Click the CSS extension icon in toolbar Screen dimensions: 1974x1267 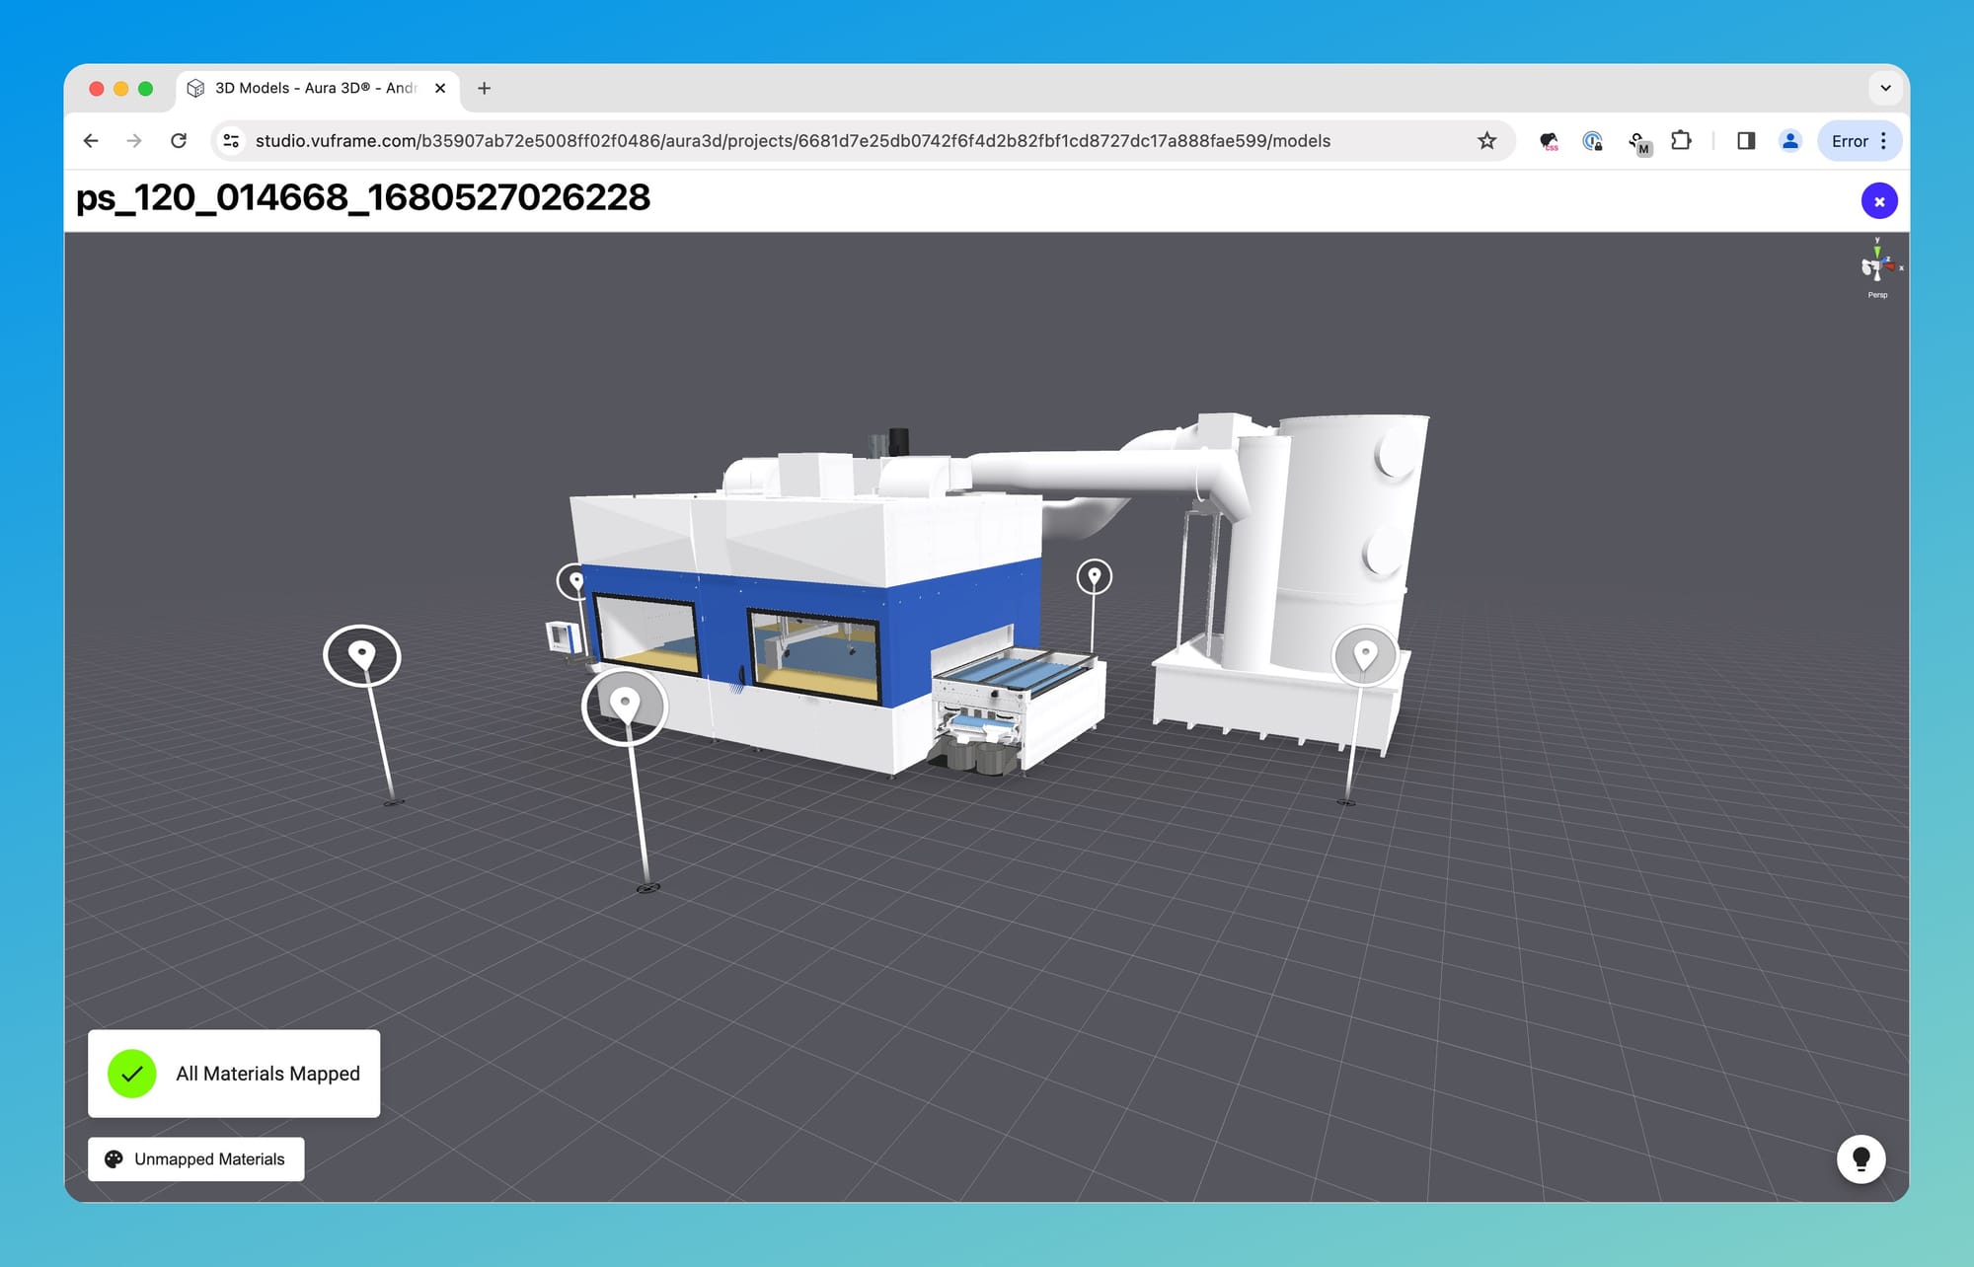tap(1549, 141)
